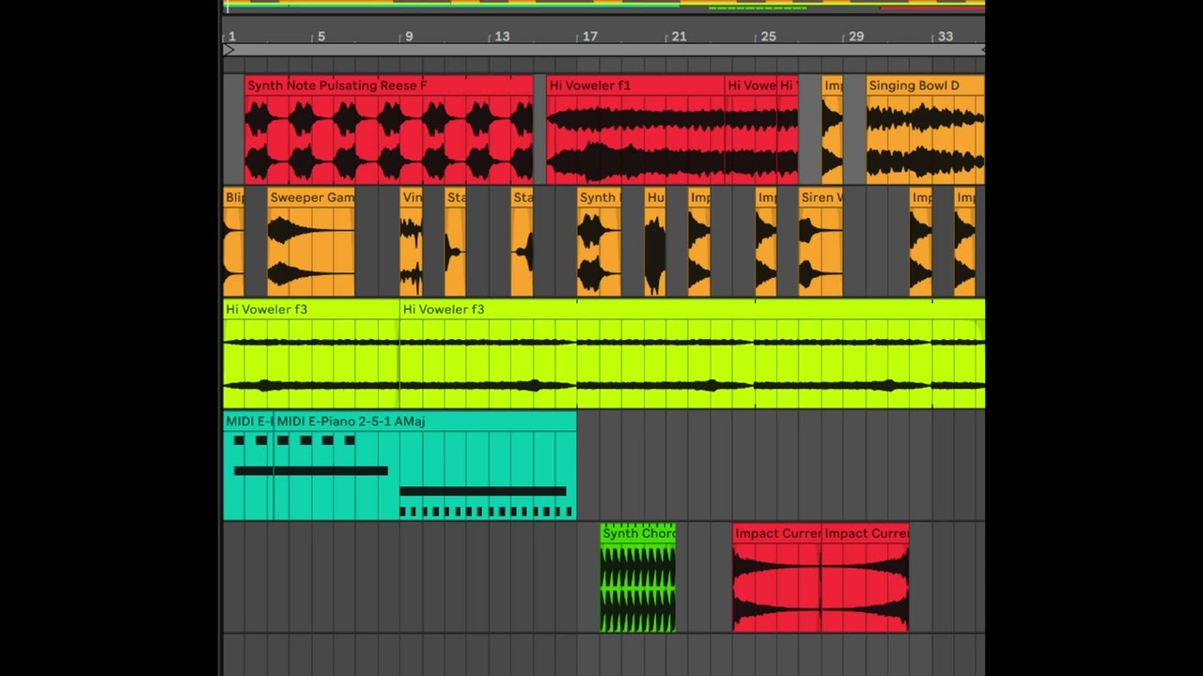Click bar 25 in the beat-time ruler
Screen dimensions: 1203x676
click(x=768, y=37)
